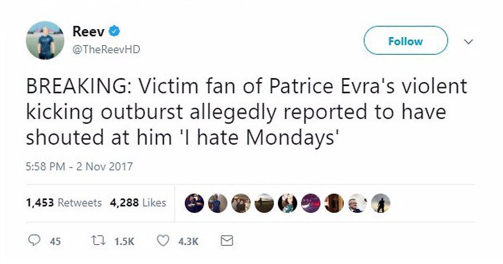Click the tweet text about Patrice Evra

tap(246, 112)
